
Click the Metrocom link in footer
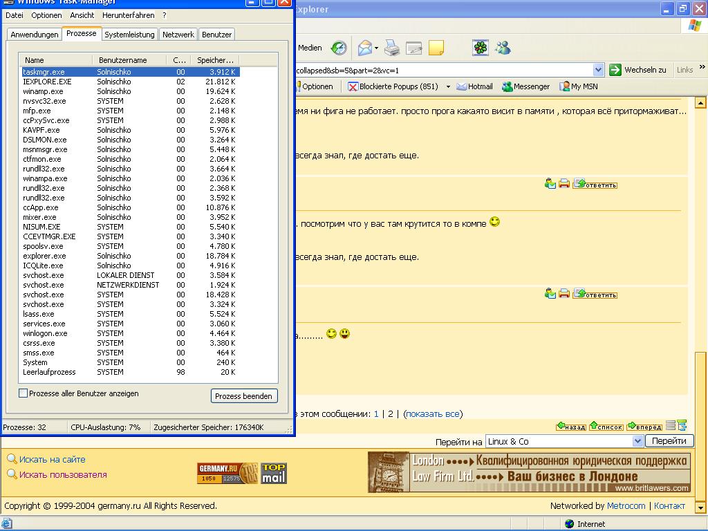click(x=626, y=506)
